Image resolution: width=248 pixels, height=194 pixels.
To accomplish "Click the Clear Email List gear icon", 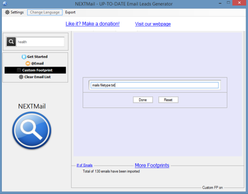I will (21, 77).
